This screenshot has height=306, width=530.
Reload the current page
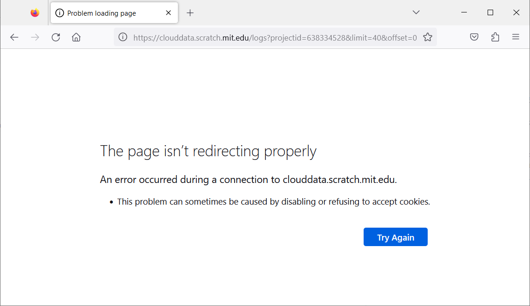coord(56,37)
